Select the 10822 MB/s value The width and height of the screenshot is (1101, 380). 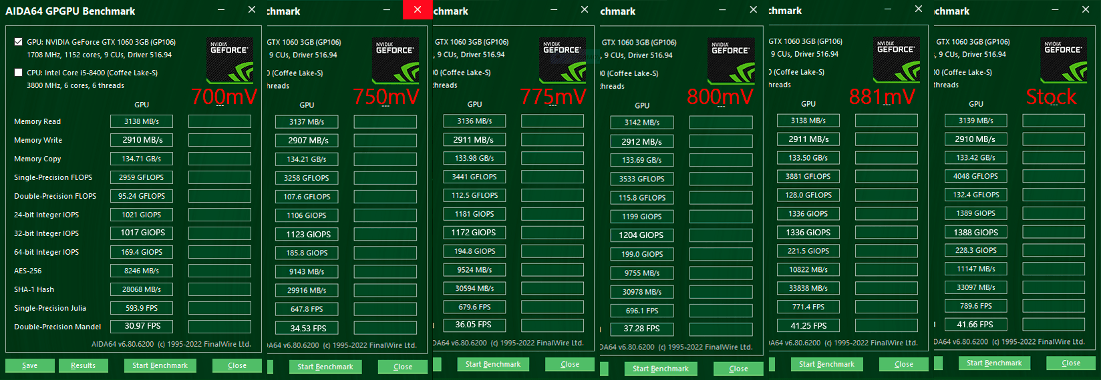808,270
